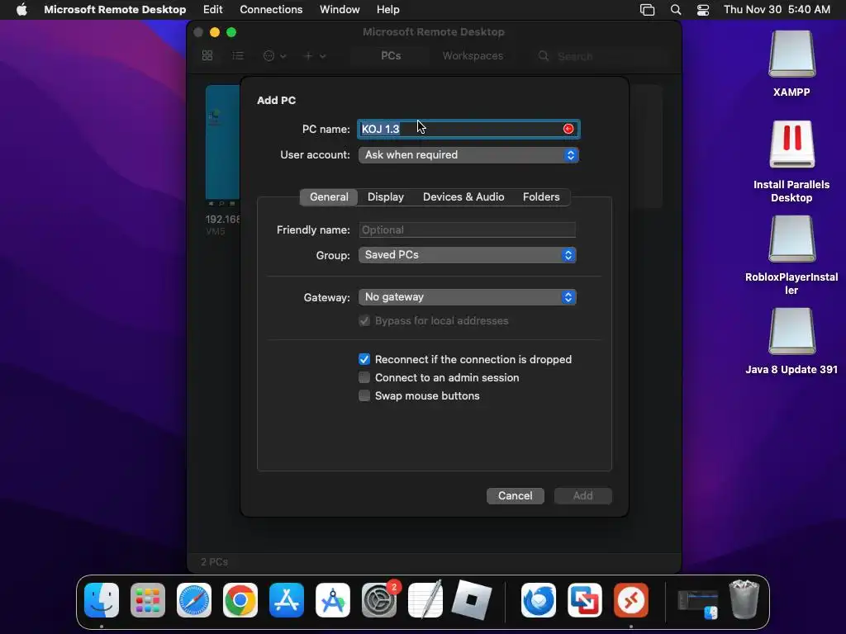The width and height of the screenshot is (846, 634).
Task: Select the PCs tab in toolbar
Action: (391, 56)
